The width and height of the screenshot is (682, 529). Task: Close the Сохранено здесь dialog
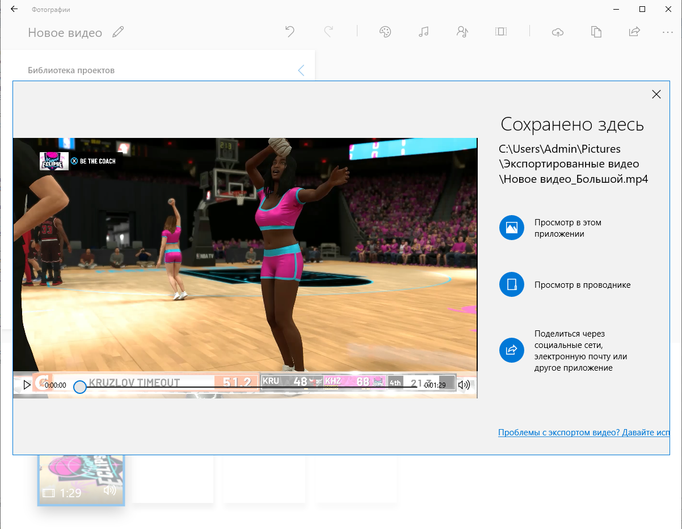656,94
